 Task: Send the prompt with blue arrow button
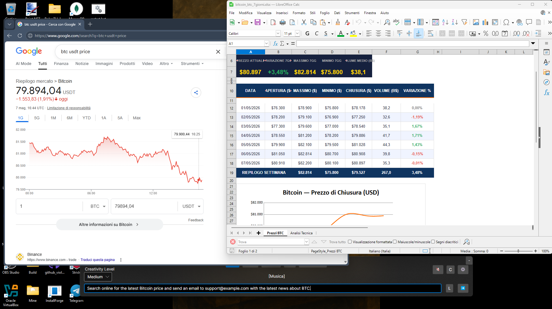click(463, 288)
